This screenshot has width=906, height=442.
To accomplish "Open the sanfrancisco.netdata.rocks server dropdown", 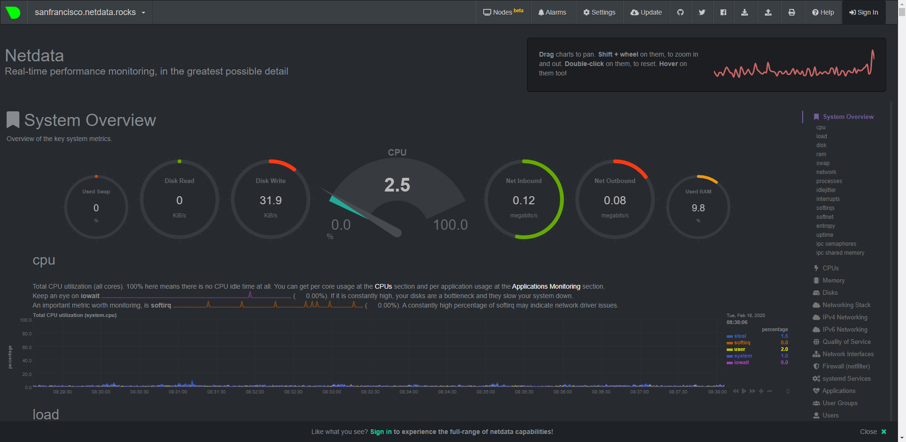I will point(90,12).
